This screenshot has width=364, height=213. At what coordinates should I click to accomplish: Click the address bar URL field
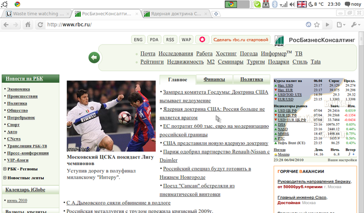174,24
